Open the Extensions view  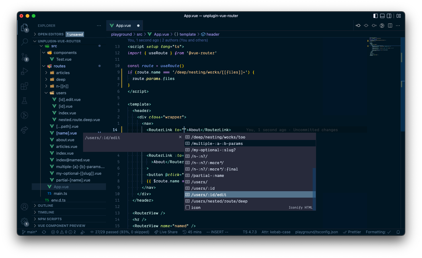(x=24, y=86)
